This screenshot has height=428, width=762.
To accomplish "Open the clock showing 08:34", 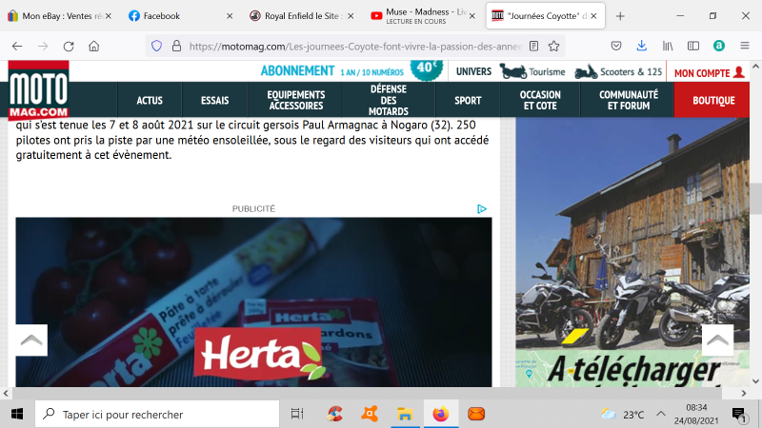I will pos(696,414).
